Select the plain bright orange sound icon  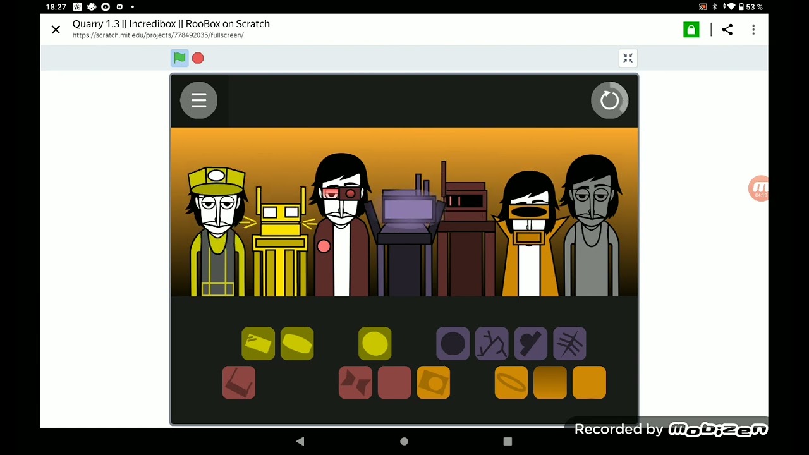589,382
